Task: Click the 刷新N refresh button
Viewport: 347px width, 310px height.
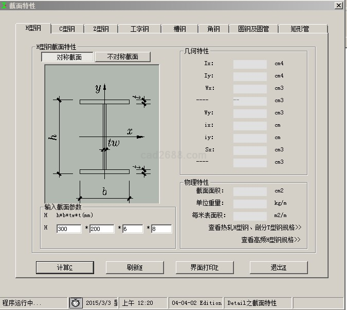Action: pyautogui.click(x=134, y=267)
